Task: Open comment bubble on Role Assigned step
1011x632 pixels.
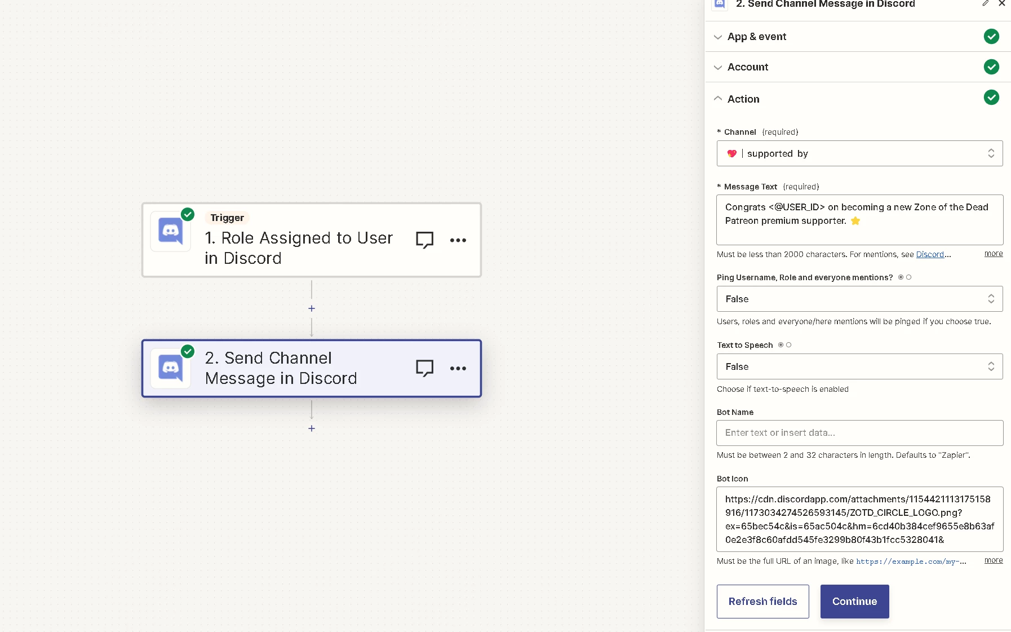Action: pyautogui.click(x=424, y=240)
